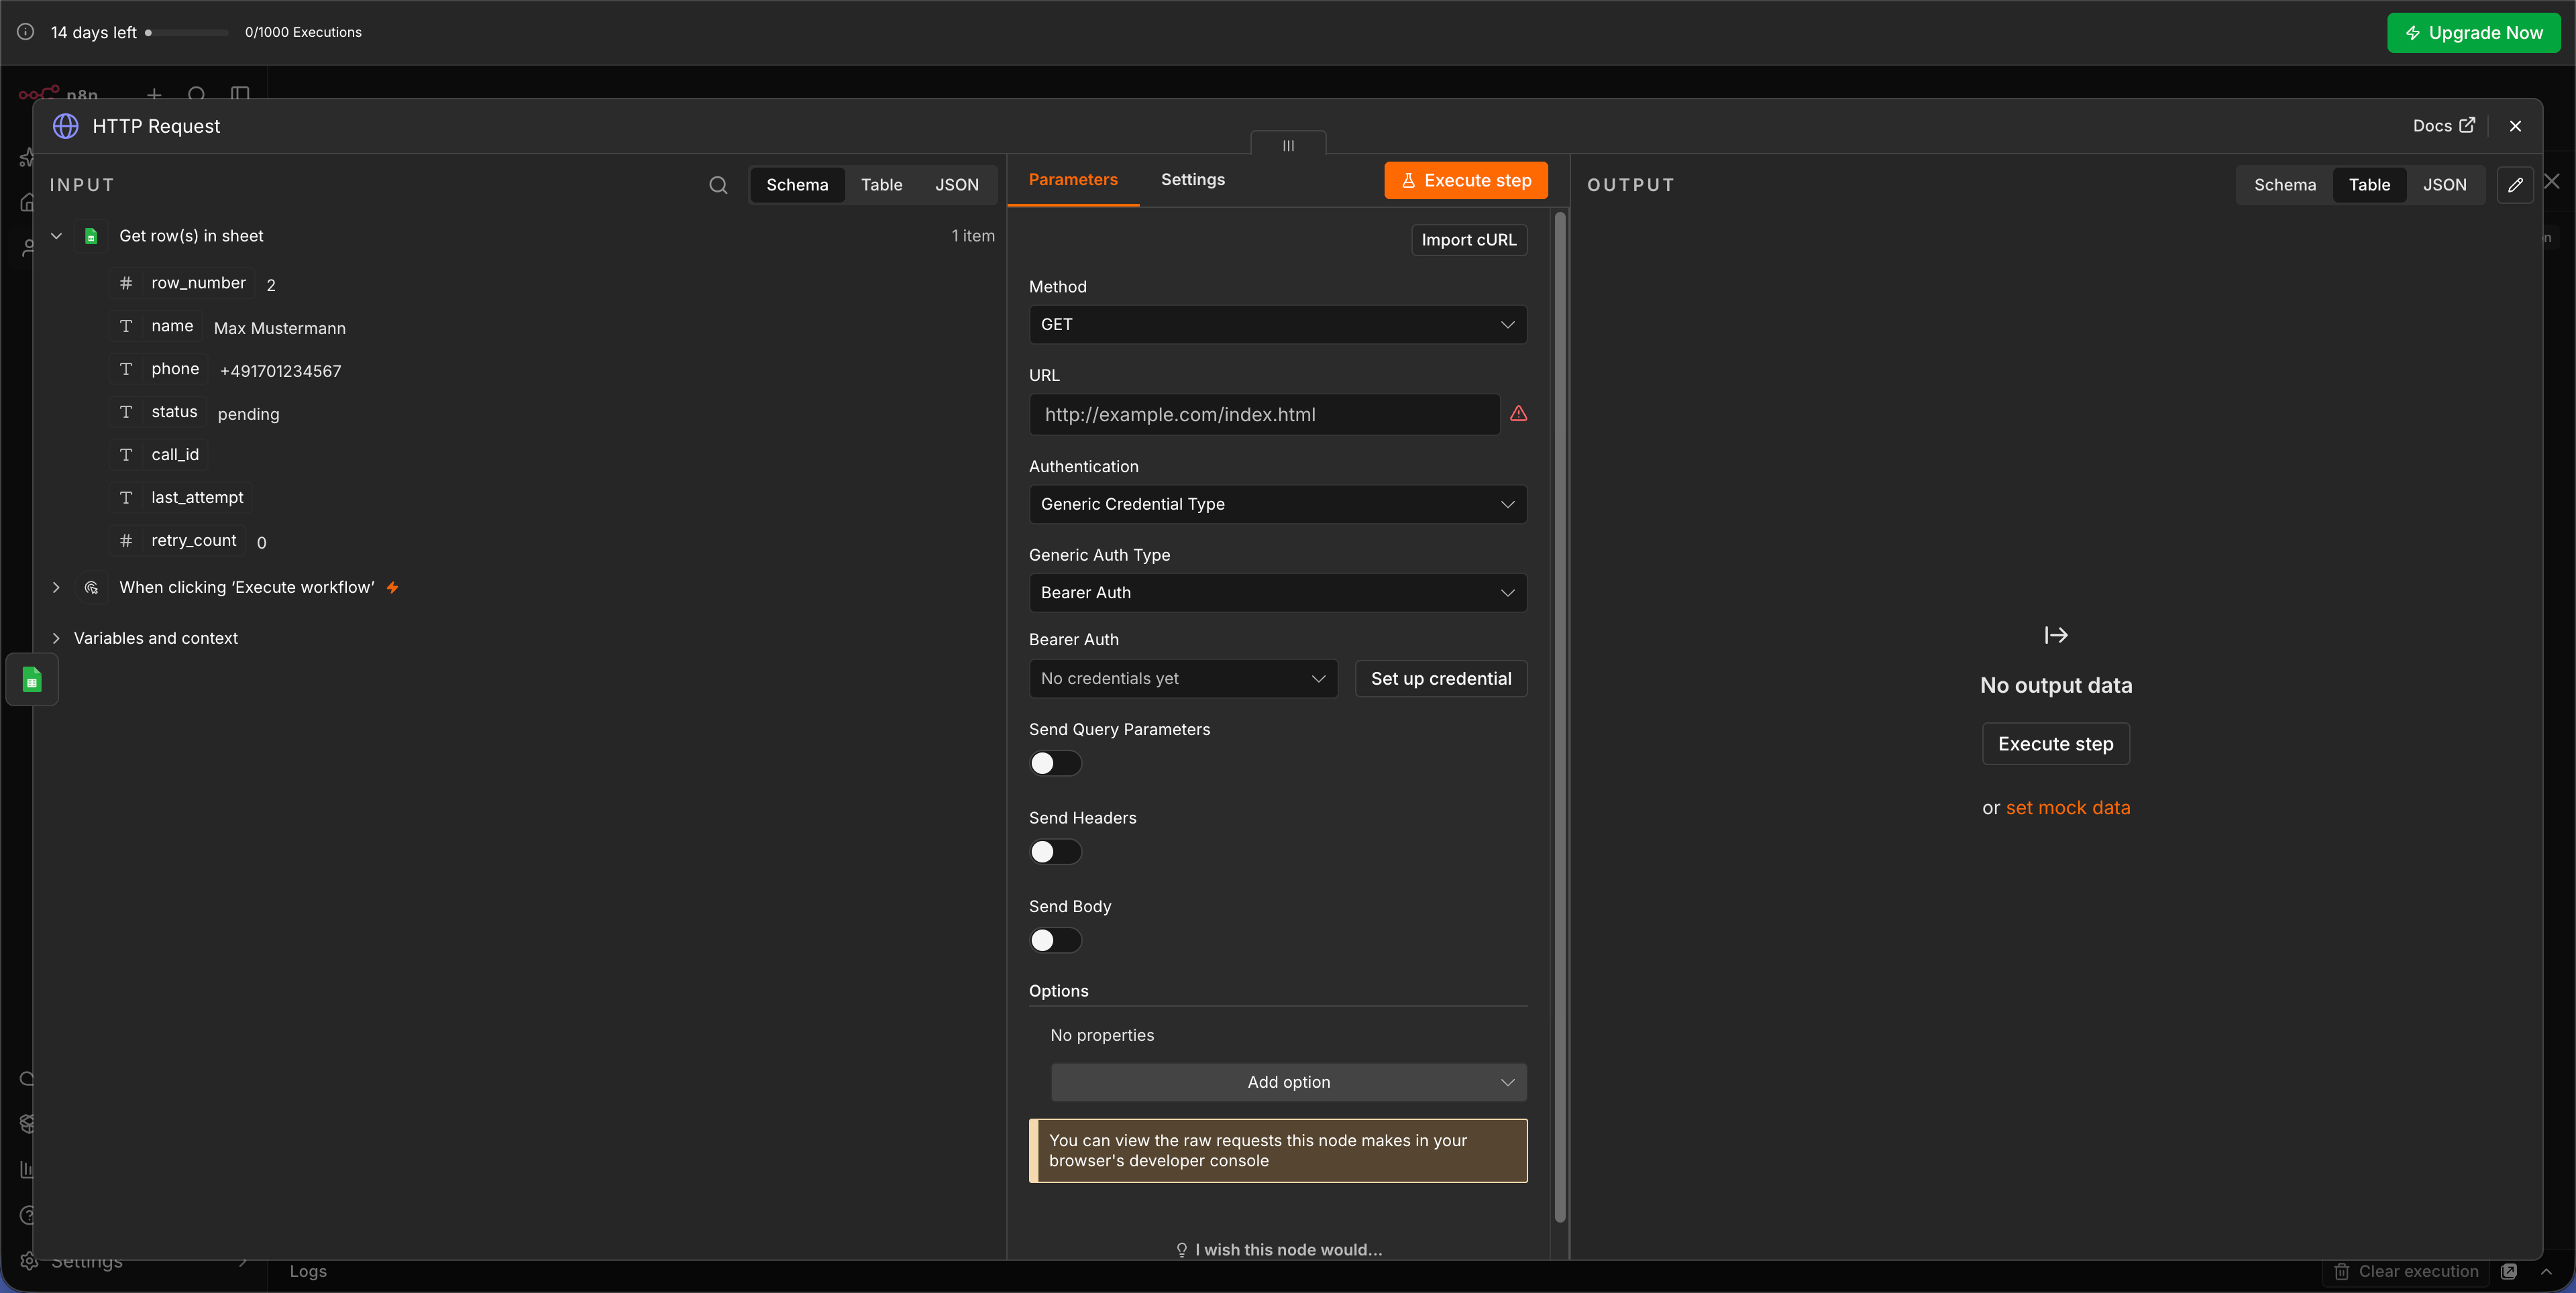
Task: Click Import cURL button
Action: click(1468, 240)
